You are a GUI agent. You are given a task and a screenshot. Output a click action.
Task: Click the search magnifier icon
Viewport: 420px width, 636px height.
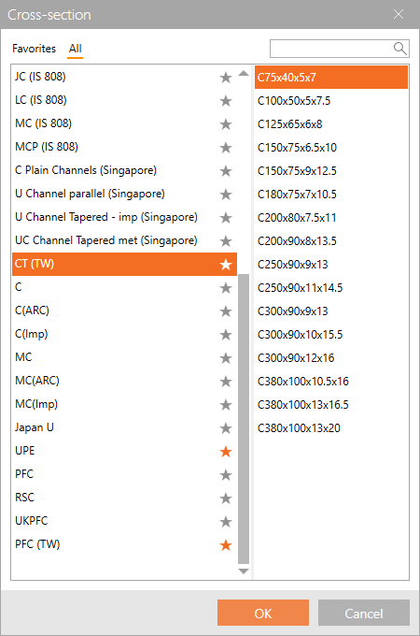pyautogui.click(x=399, y=49)
